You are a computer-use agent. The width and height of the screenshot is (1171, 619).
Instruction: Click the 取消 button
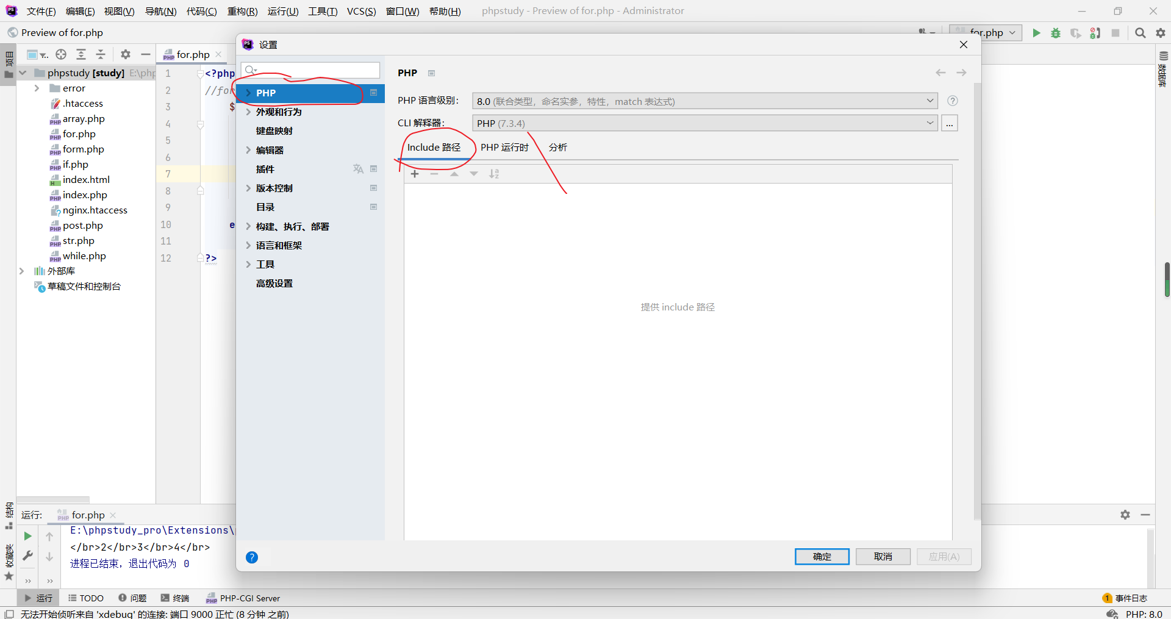coord(883,557)
